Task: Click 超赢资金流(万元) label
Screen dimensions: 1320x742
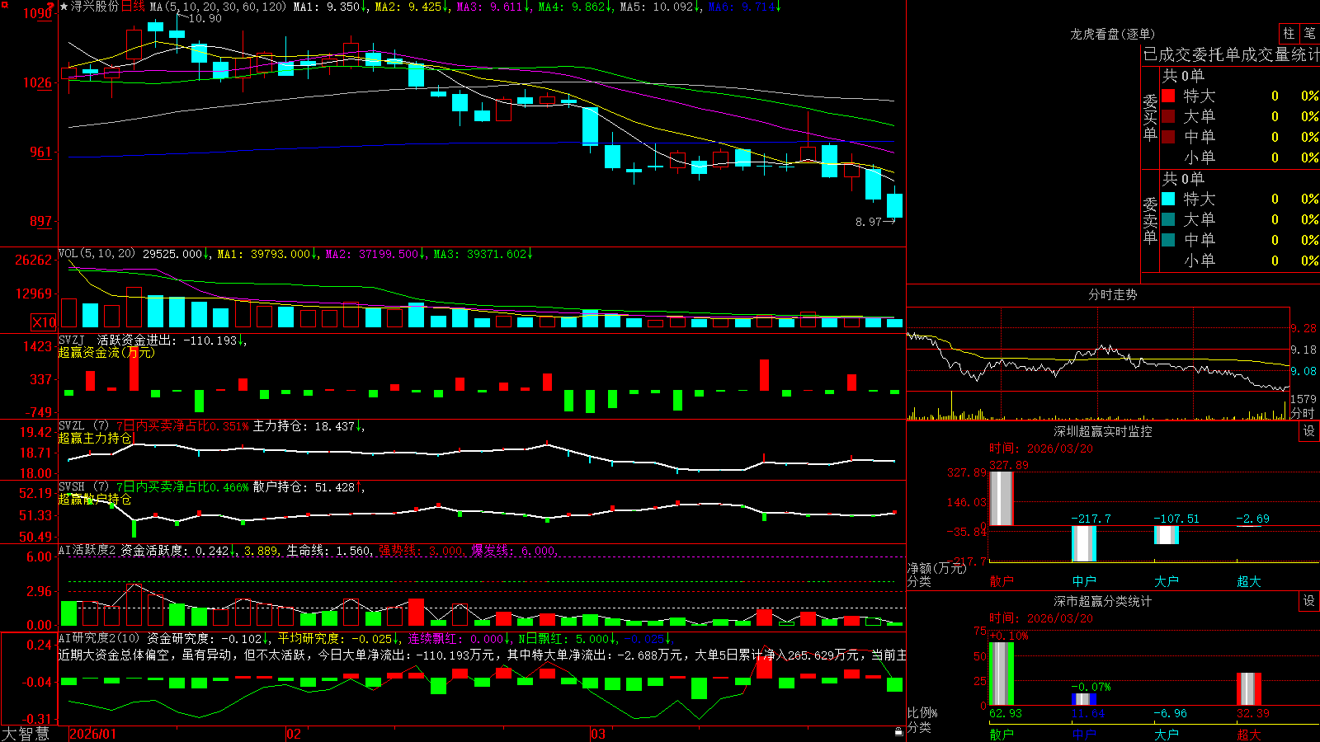Action: click(x=106, y=352)
